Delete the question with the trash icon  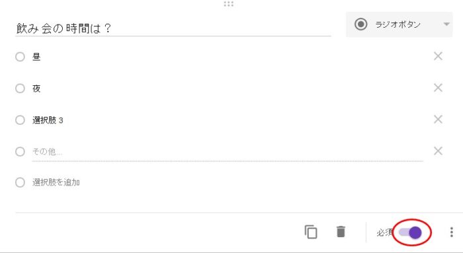pyautogui.click(x=341, y=232)
